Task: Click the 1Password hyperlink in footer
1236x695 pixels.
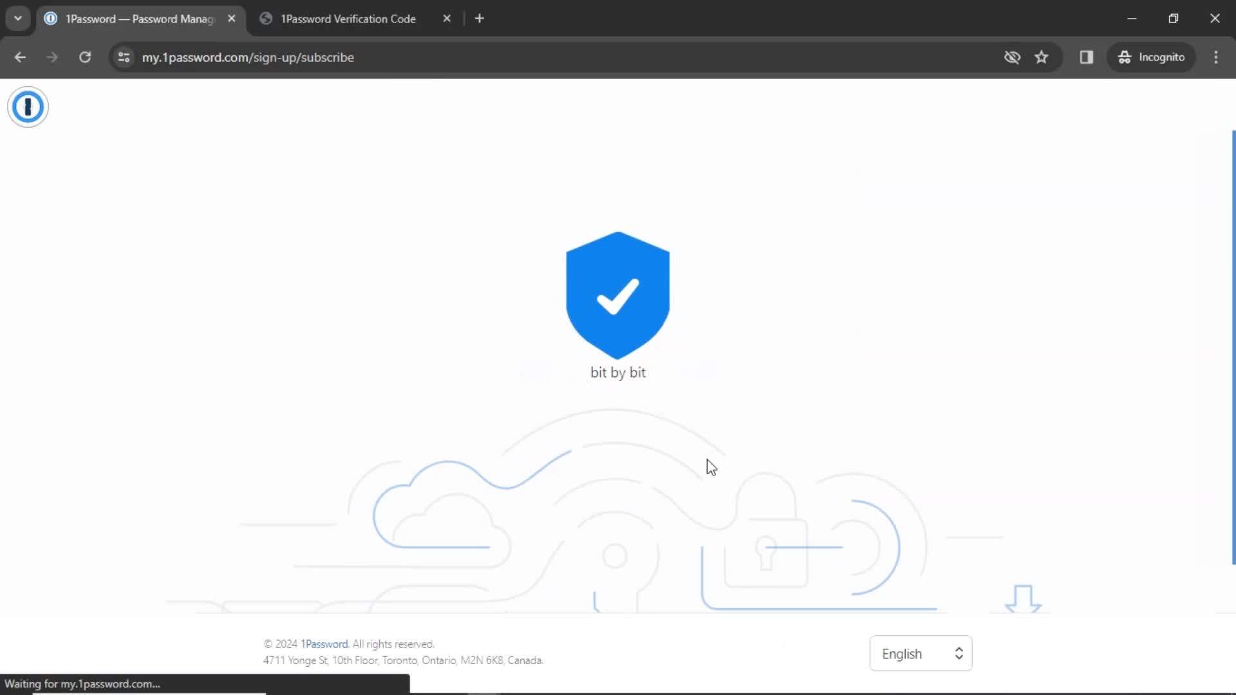Action: pos(324,644)
